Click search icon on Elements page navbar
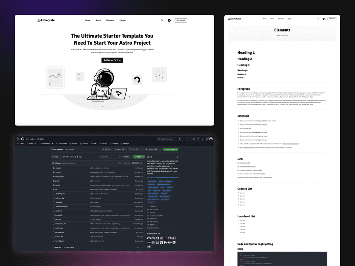The image size is (355, 266). tap(318, 19)
